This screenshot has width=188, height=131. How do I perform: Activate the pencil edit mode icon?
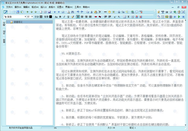pyautogui.click(x=6, y=12)
